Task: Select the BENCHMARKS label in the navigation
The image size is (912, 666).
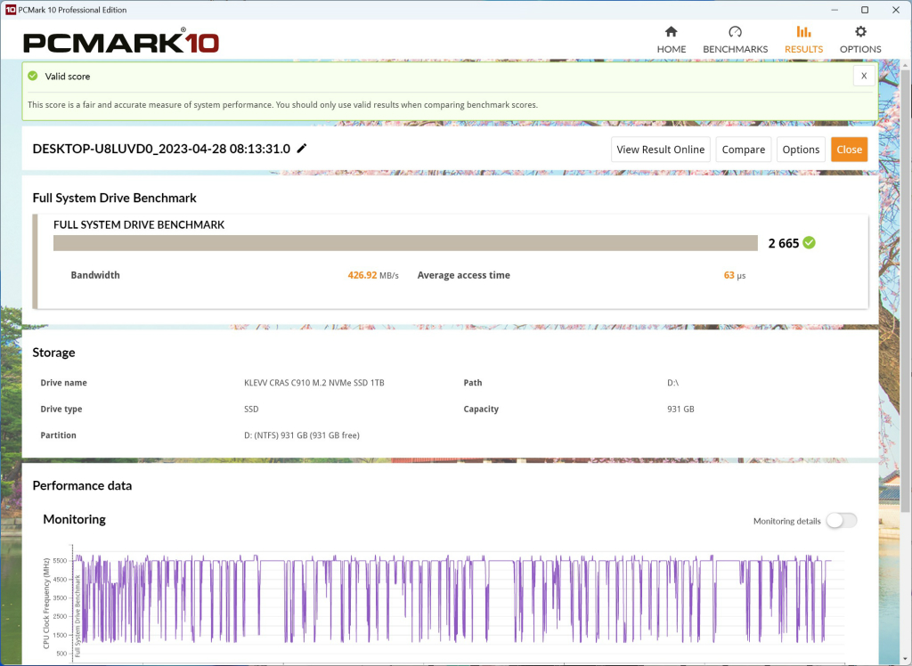Action: point(735,50)
